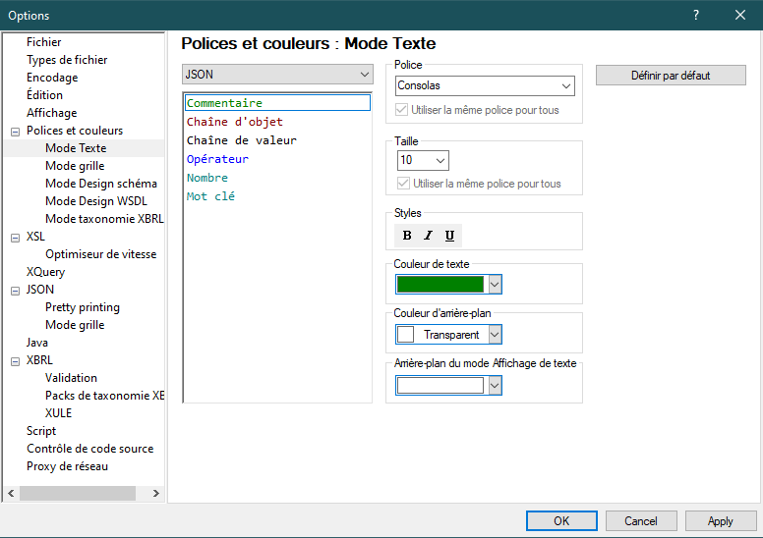The image size is (763, 538).
Task: Check the same-font box under Police
Action: (x=402, y=110)
